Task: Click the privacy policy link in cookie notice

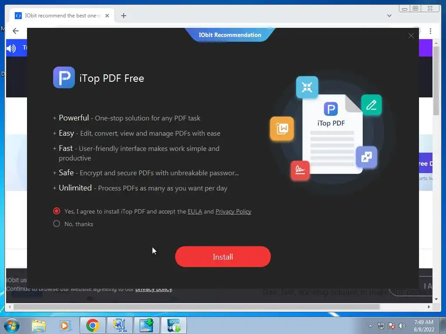Action: (x=154, y=289)
